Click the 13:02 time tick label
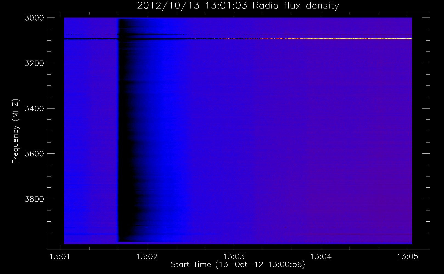The width and height of the screenshot is (444, 274). coord(147,257)
